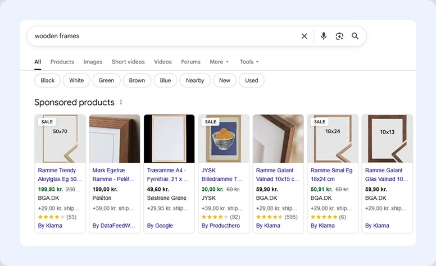436x266 pixels.
Task: Filter results by Brown
Action: tap(137, 80)
